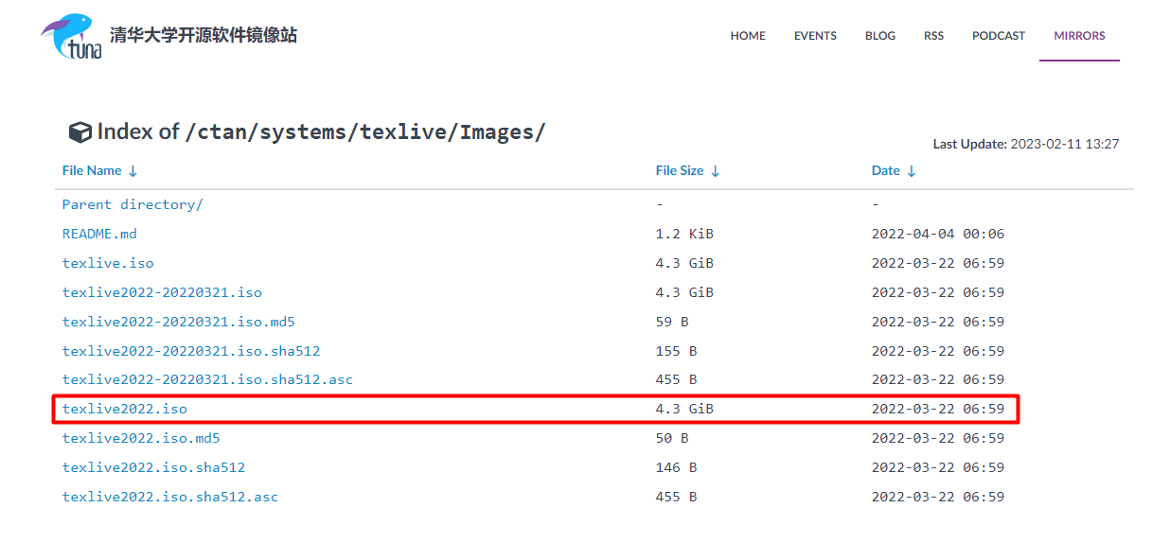Click the Index of path heading
The height and width of the screenshot is (543, 1170).
tap(322, 131)
